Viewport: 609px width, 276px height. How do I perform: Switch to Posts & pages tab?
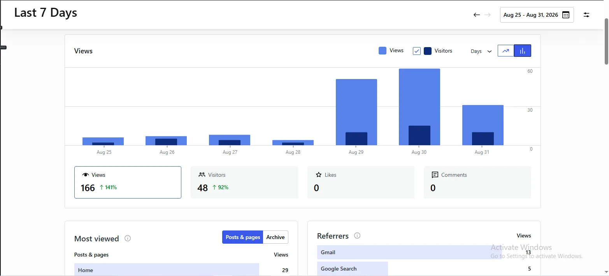coord(243,237)
